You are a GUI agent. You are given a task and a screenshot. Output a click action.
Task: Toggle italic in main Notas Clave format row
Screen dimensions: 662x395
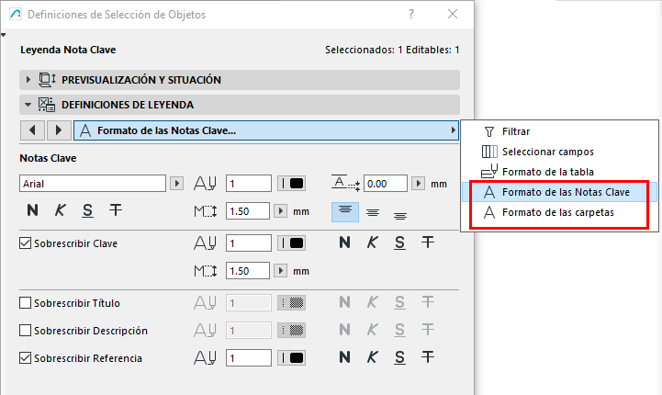(60, 210)
